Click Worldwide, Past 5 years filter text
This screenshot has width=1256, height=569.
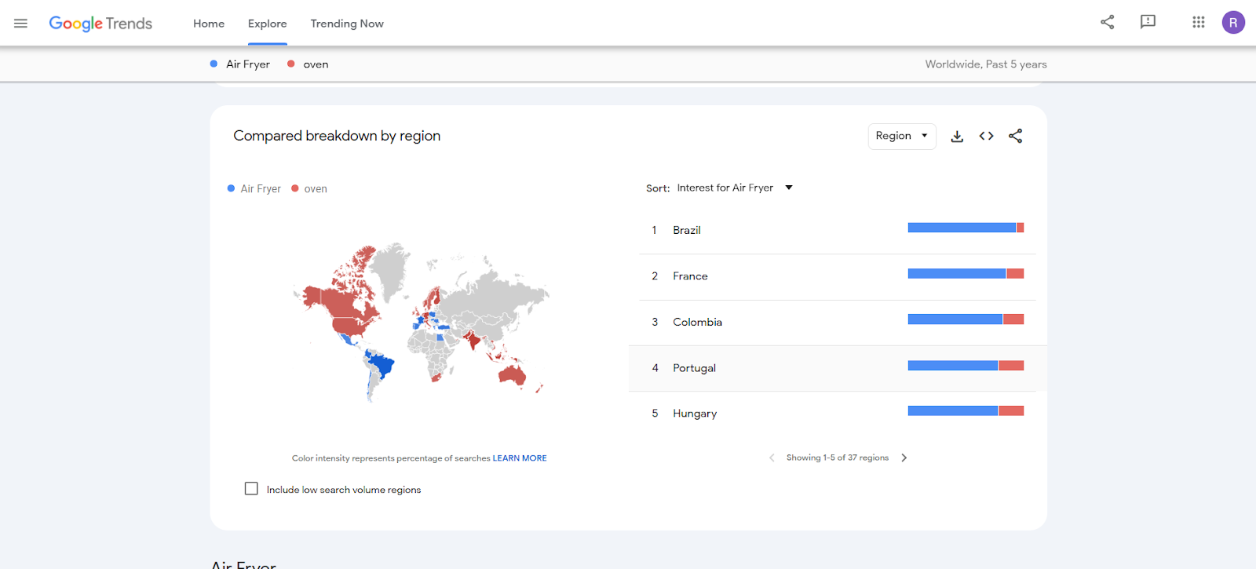click(x=986, y=64)
